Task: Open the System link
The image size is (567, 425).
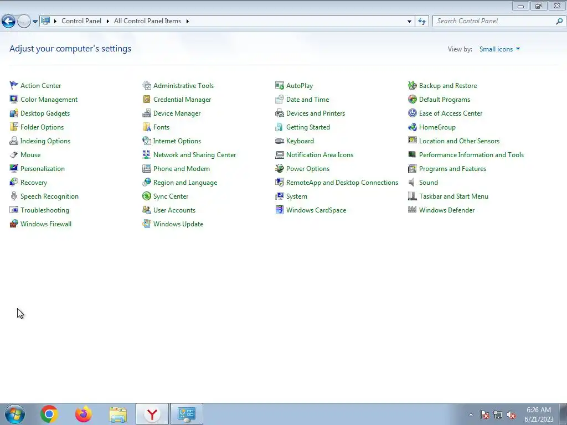Action: click(297, 196)
